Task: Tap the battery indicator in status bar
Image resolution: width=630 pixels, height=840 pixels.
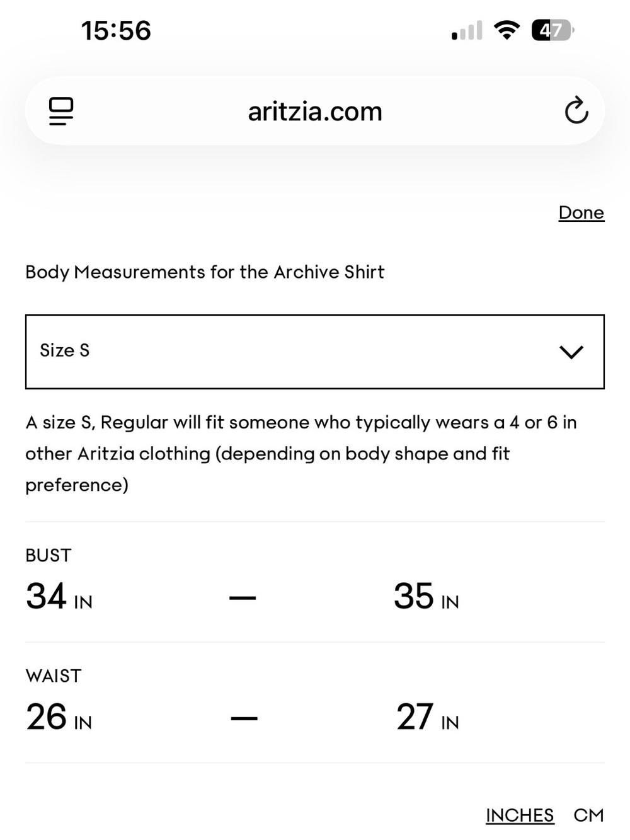Action: pyautogui.click(x=553, y=30)
